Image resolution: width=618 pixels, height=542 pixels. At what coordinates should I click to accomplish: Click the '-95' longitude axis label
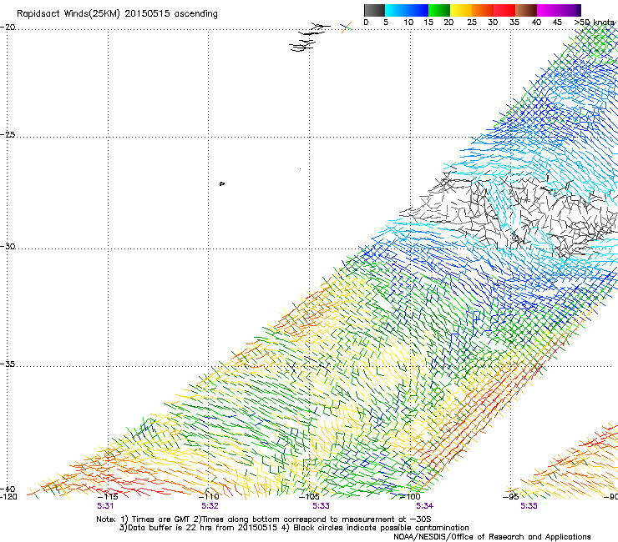pos(511,497)
